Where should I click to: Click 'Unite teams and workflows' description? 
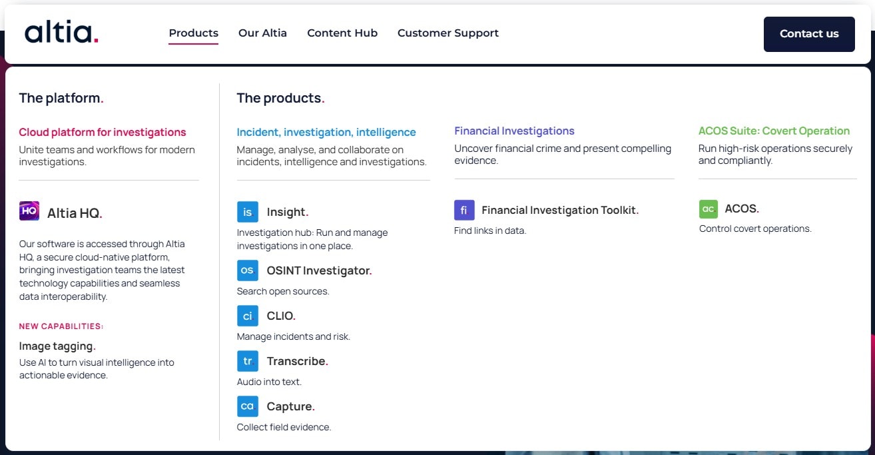tap(107, 155)
